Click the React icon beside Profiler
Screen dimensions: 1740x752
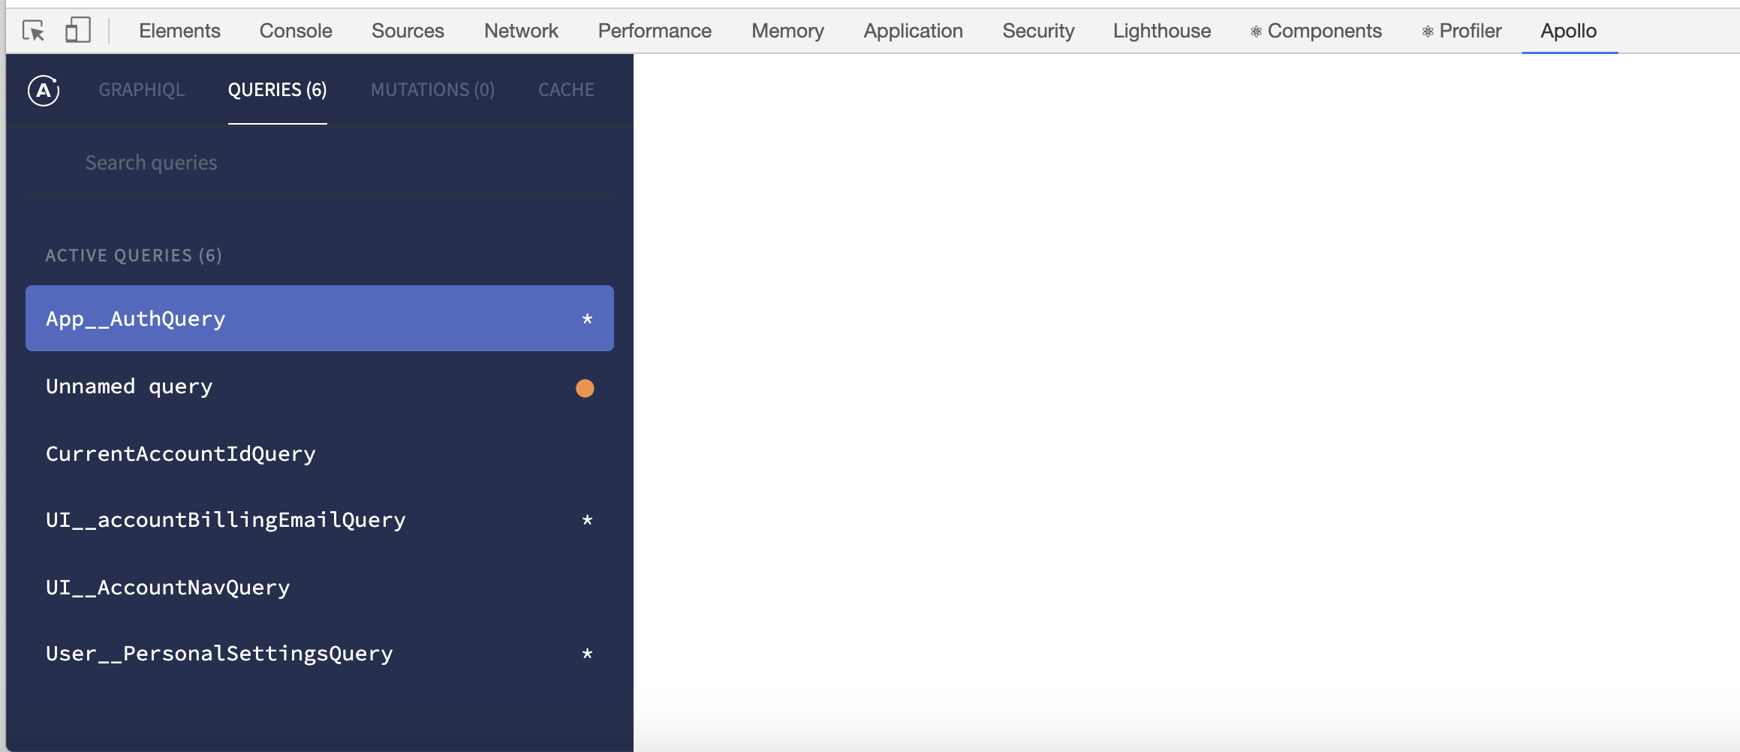(1427, 31)
